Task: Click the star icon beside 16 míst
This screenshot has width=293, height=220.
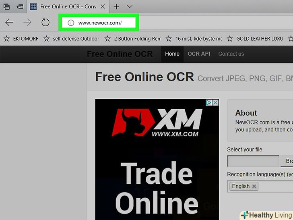Action: [169, 39]
